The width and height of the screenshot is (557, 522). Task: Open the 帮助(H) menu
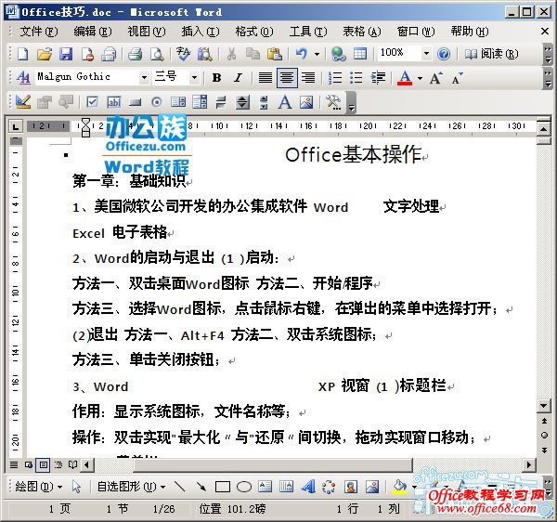tap(470, 32)
